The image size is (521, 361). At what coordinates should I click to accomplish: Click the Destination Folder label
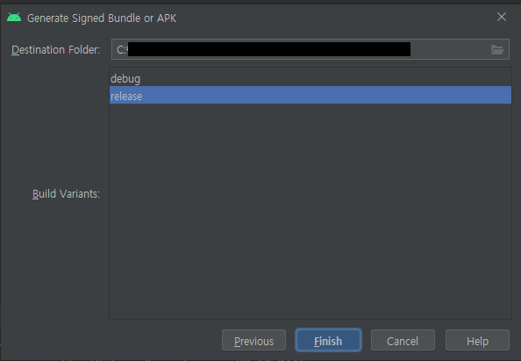pyautogui.click(x=56, y=50)
